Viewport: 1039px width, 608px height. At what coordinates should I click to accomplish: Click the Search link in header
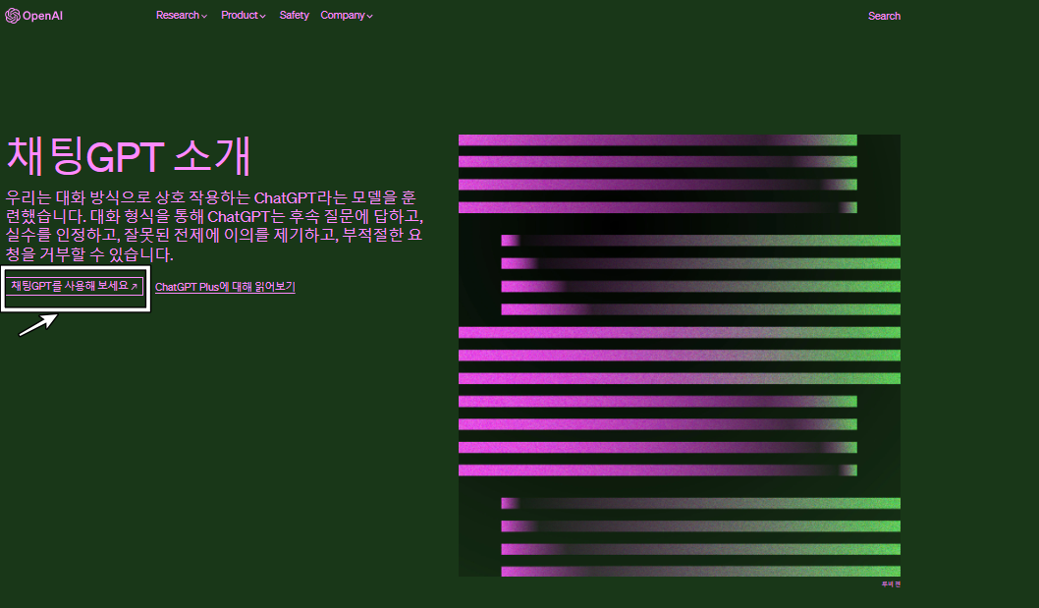(x=884, y=16)
